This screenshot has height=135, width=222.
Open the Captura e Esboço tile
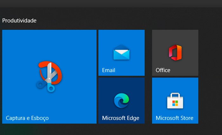(x=49, y=77)
